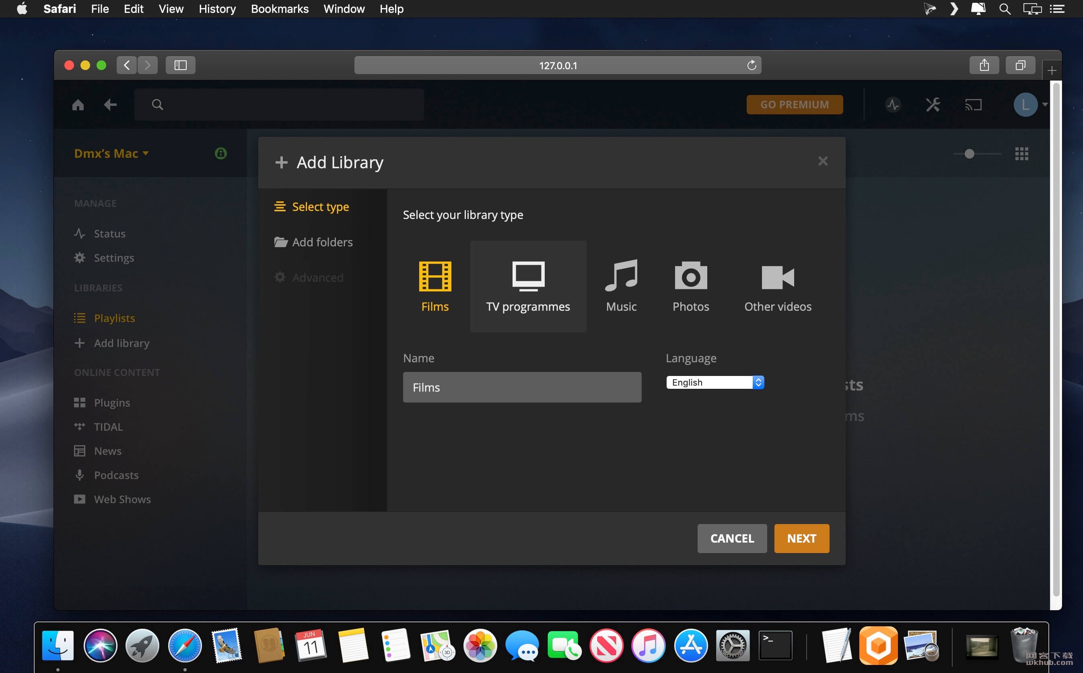Open Spotlight search in menu bar
1083x673 pixels.
(x=1004, y=9)
